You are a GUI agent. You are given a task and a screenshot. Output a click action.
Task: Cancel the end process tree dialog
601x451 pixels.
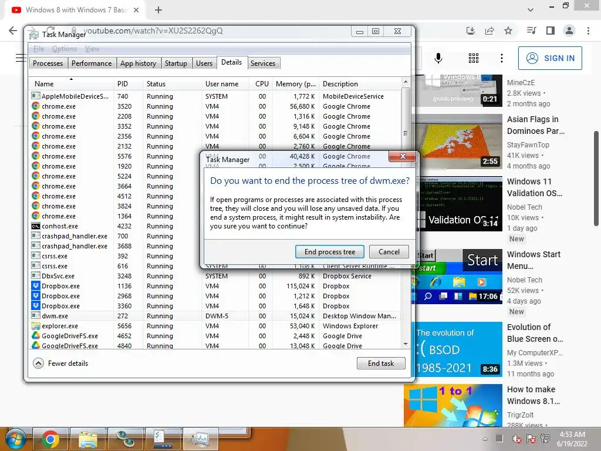(389, 252)
